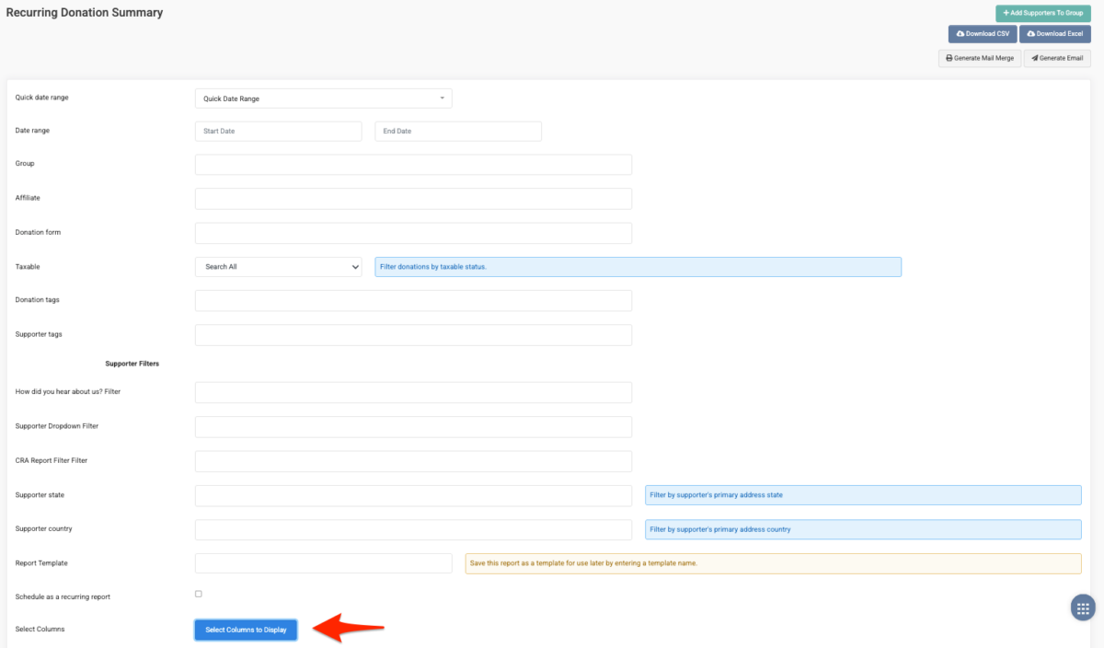The width and height of the screenshot is (1104, 648).
Task: Click the paper plane icon on Generate Email
Action: click(x=1033, y=57)
